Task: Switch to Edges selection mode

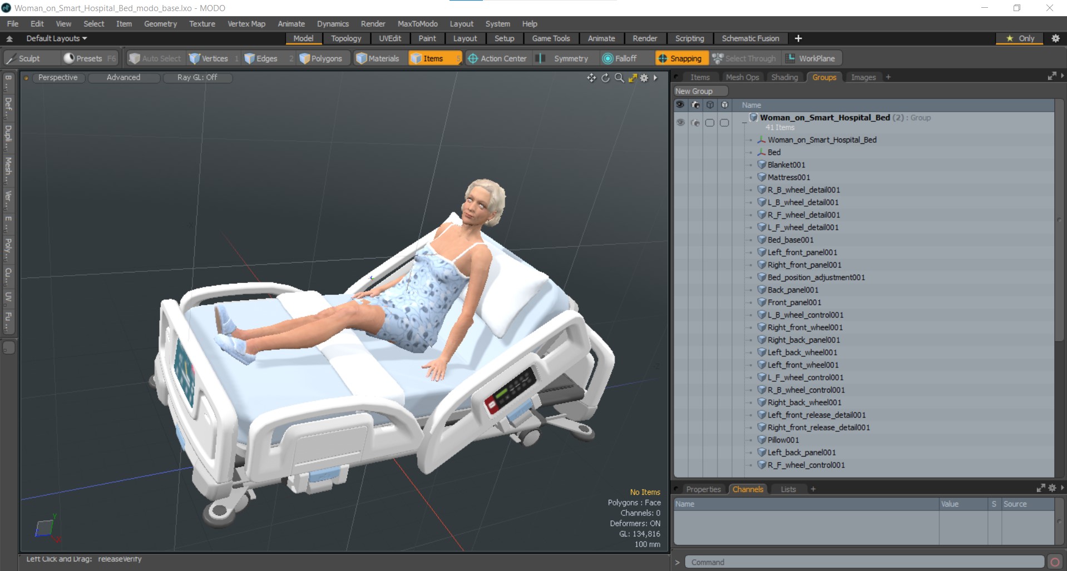Action: pos(268,58)
